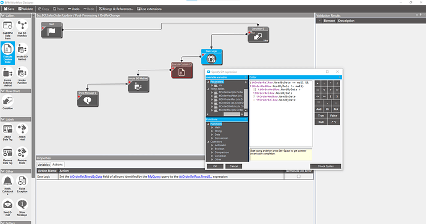Collapse the Callers palette section
The width and height of the screenshot is (426, 224).
coord(2,16)
